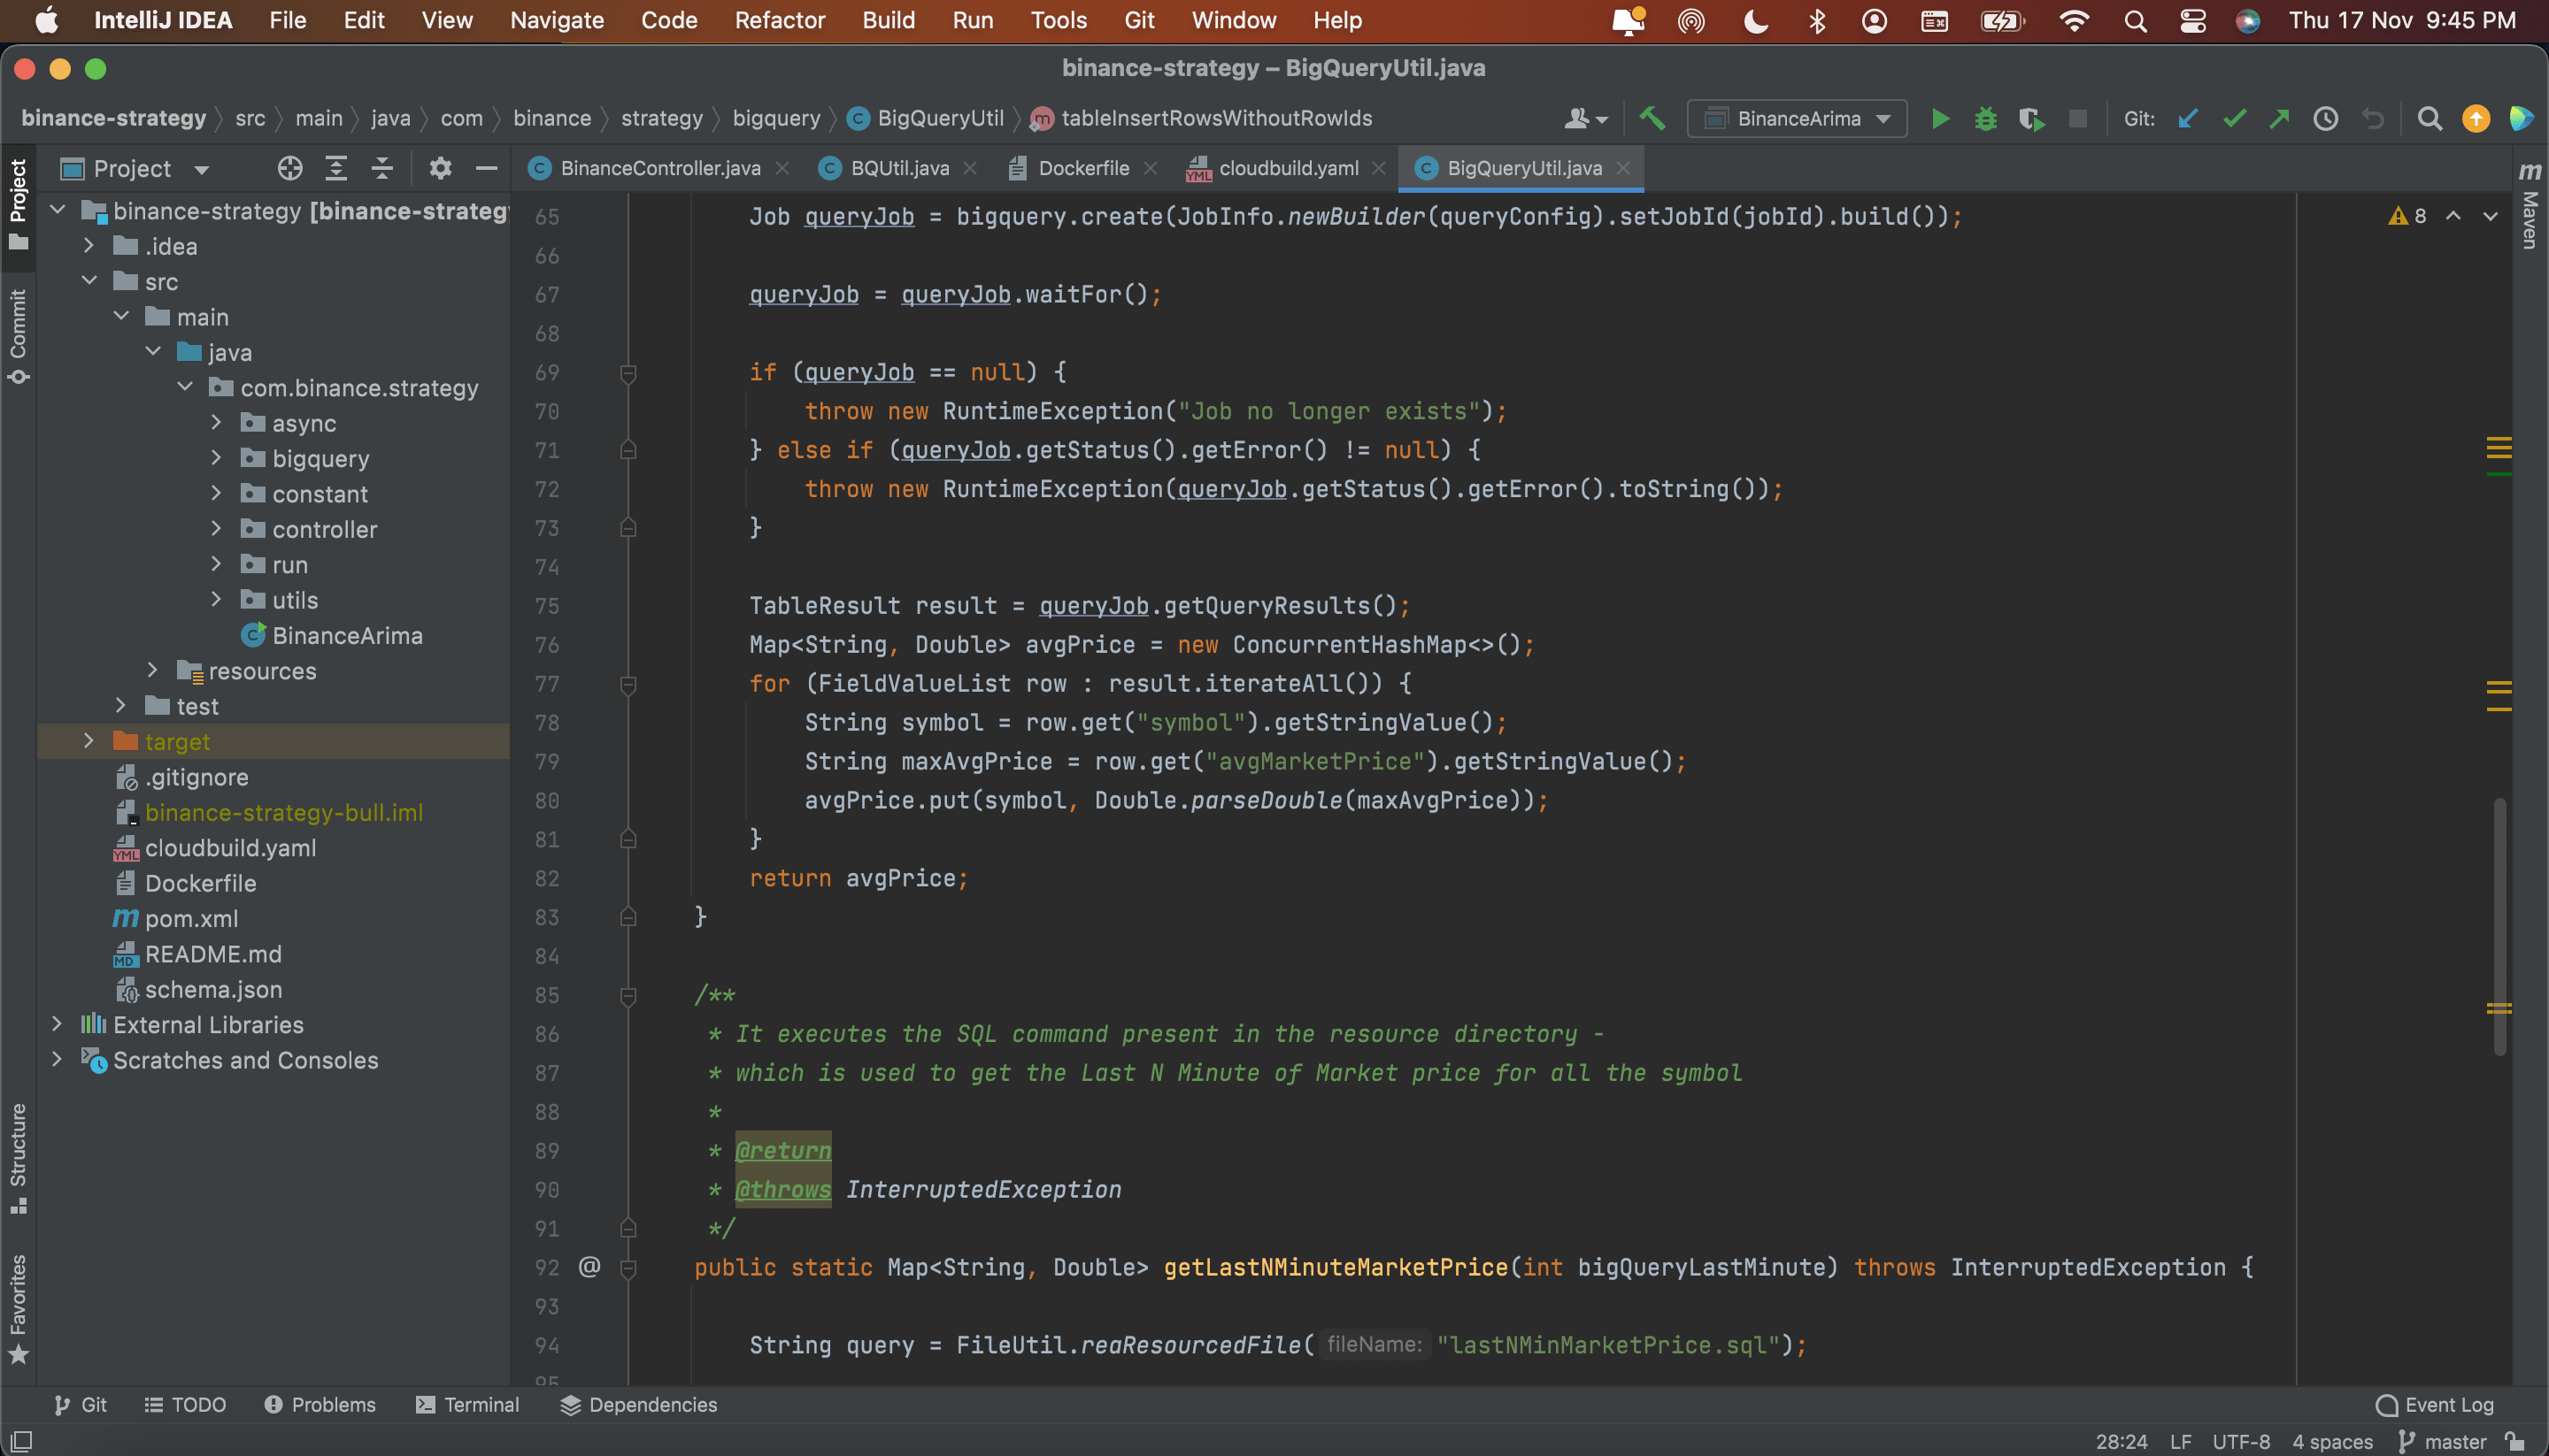2549x1456 pixels.
Task: Expand the controller package
Action: click(x=216, y=529)
